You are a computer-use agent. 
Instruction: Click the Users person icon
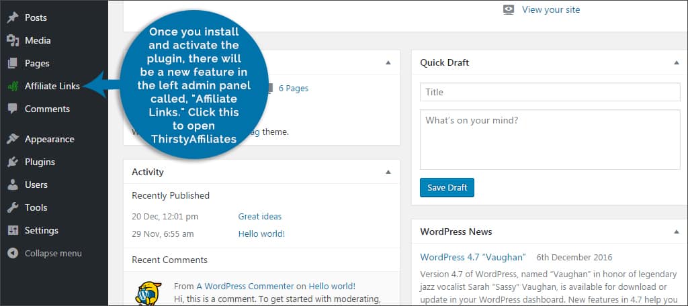pos(13,185)
